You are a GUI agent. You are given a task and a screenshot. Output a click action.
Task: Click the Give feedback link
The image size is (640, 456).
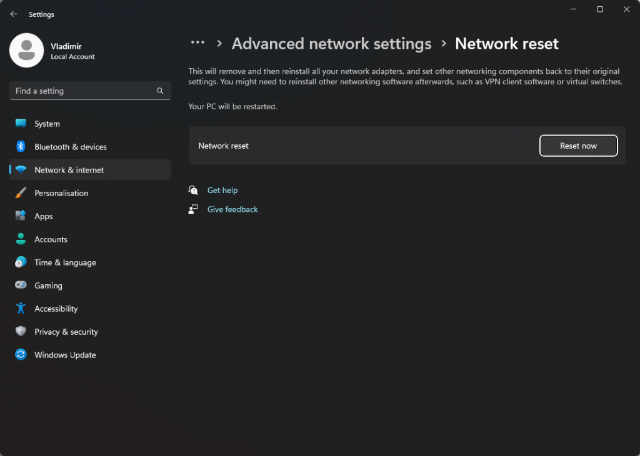(232, 209)
